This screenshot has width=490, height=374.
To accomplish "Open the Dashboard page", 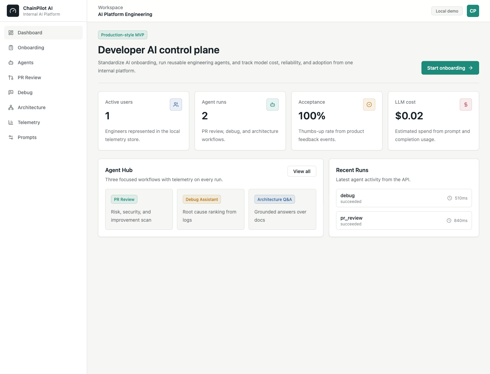I will [x=43, y=33].
